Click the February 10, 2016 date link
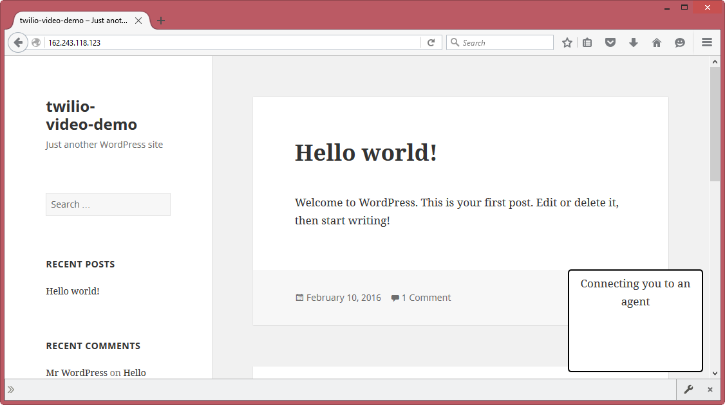The image size is (725, 405). coord(344,298)
